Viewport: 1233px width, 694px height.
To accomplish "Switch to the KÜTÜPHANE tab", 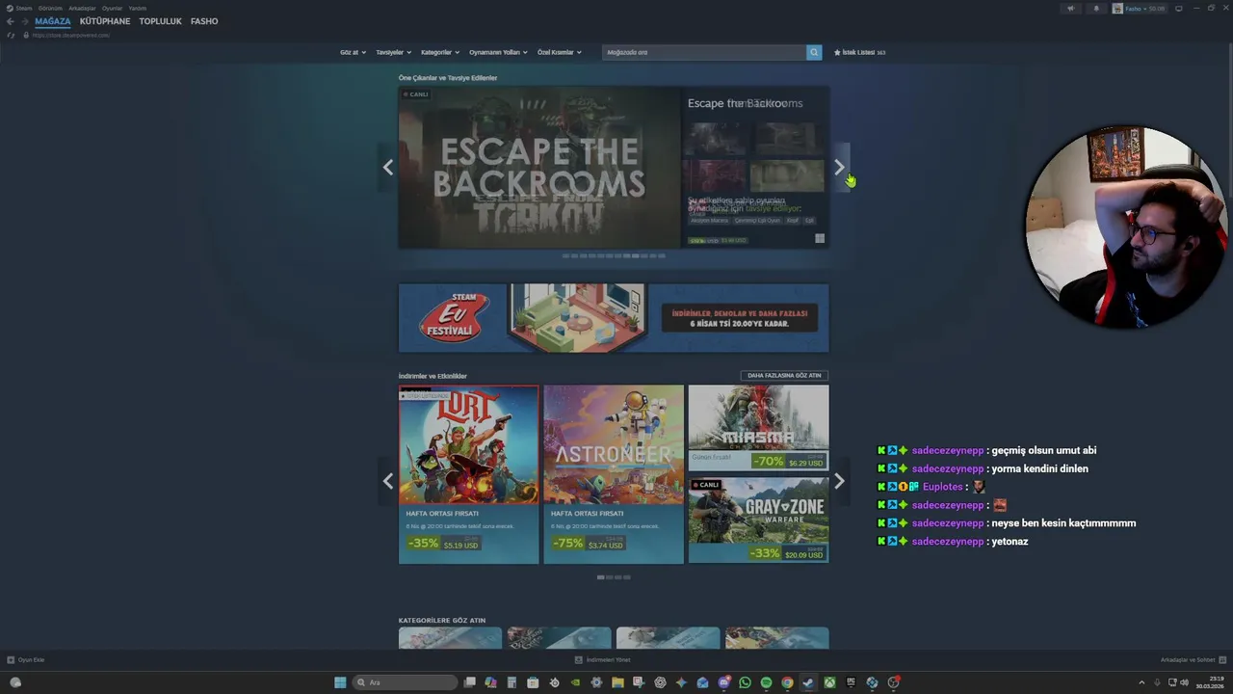I will click(x=105, y=21).
